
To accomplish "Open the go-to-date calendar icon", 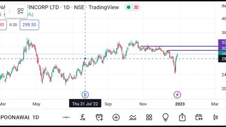I will (x=199, y=117).
